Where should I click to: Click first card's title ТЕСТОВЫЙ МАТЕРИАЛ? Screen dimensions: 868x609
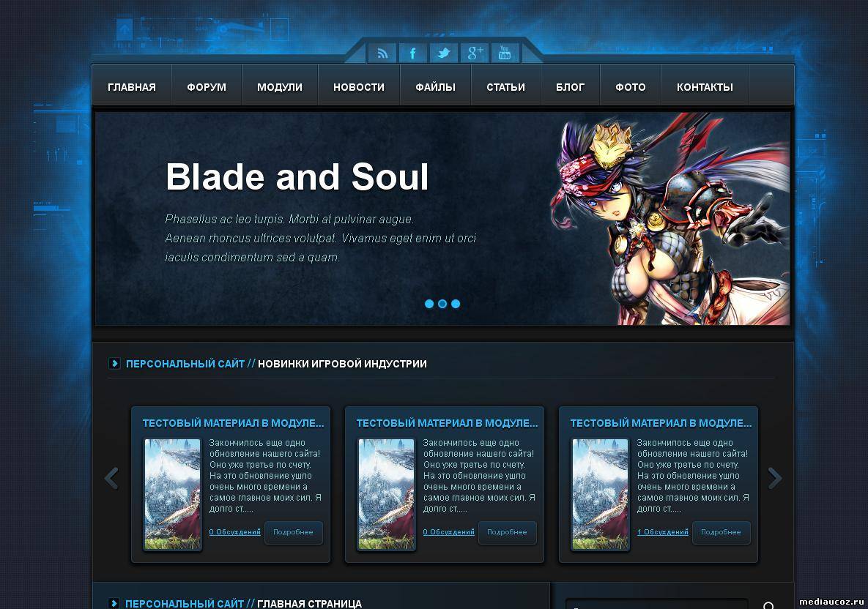tap(233, 423)
